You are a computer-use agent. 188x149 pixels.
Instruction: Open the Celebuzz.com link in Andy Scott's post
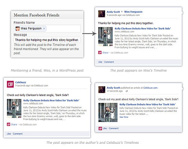coord(150,88)
